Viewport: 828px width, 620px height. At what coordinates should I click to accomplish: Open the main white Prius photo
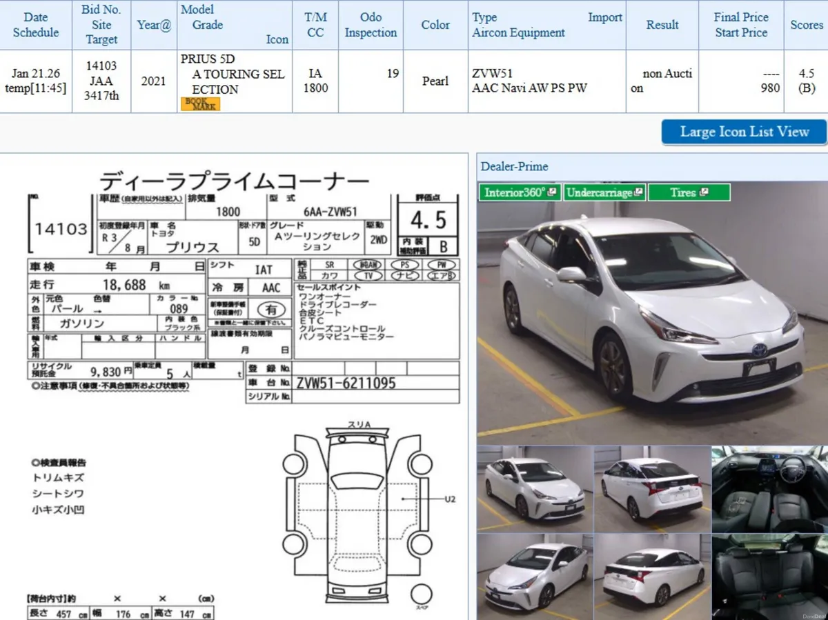point(652,314)
